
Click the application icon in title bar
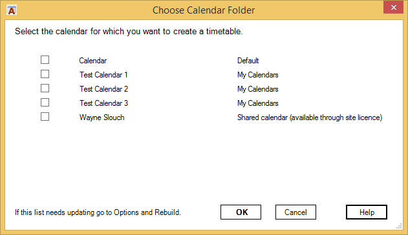point(12,10)
